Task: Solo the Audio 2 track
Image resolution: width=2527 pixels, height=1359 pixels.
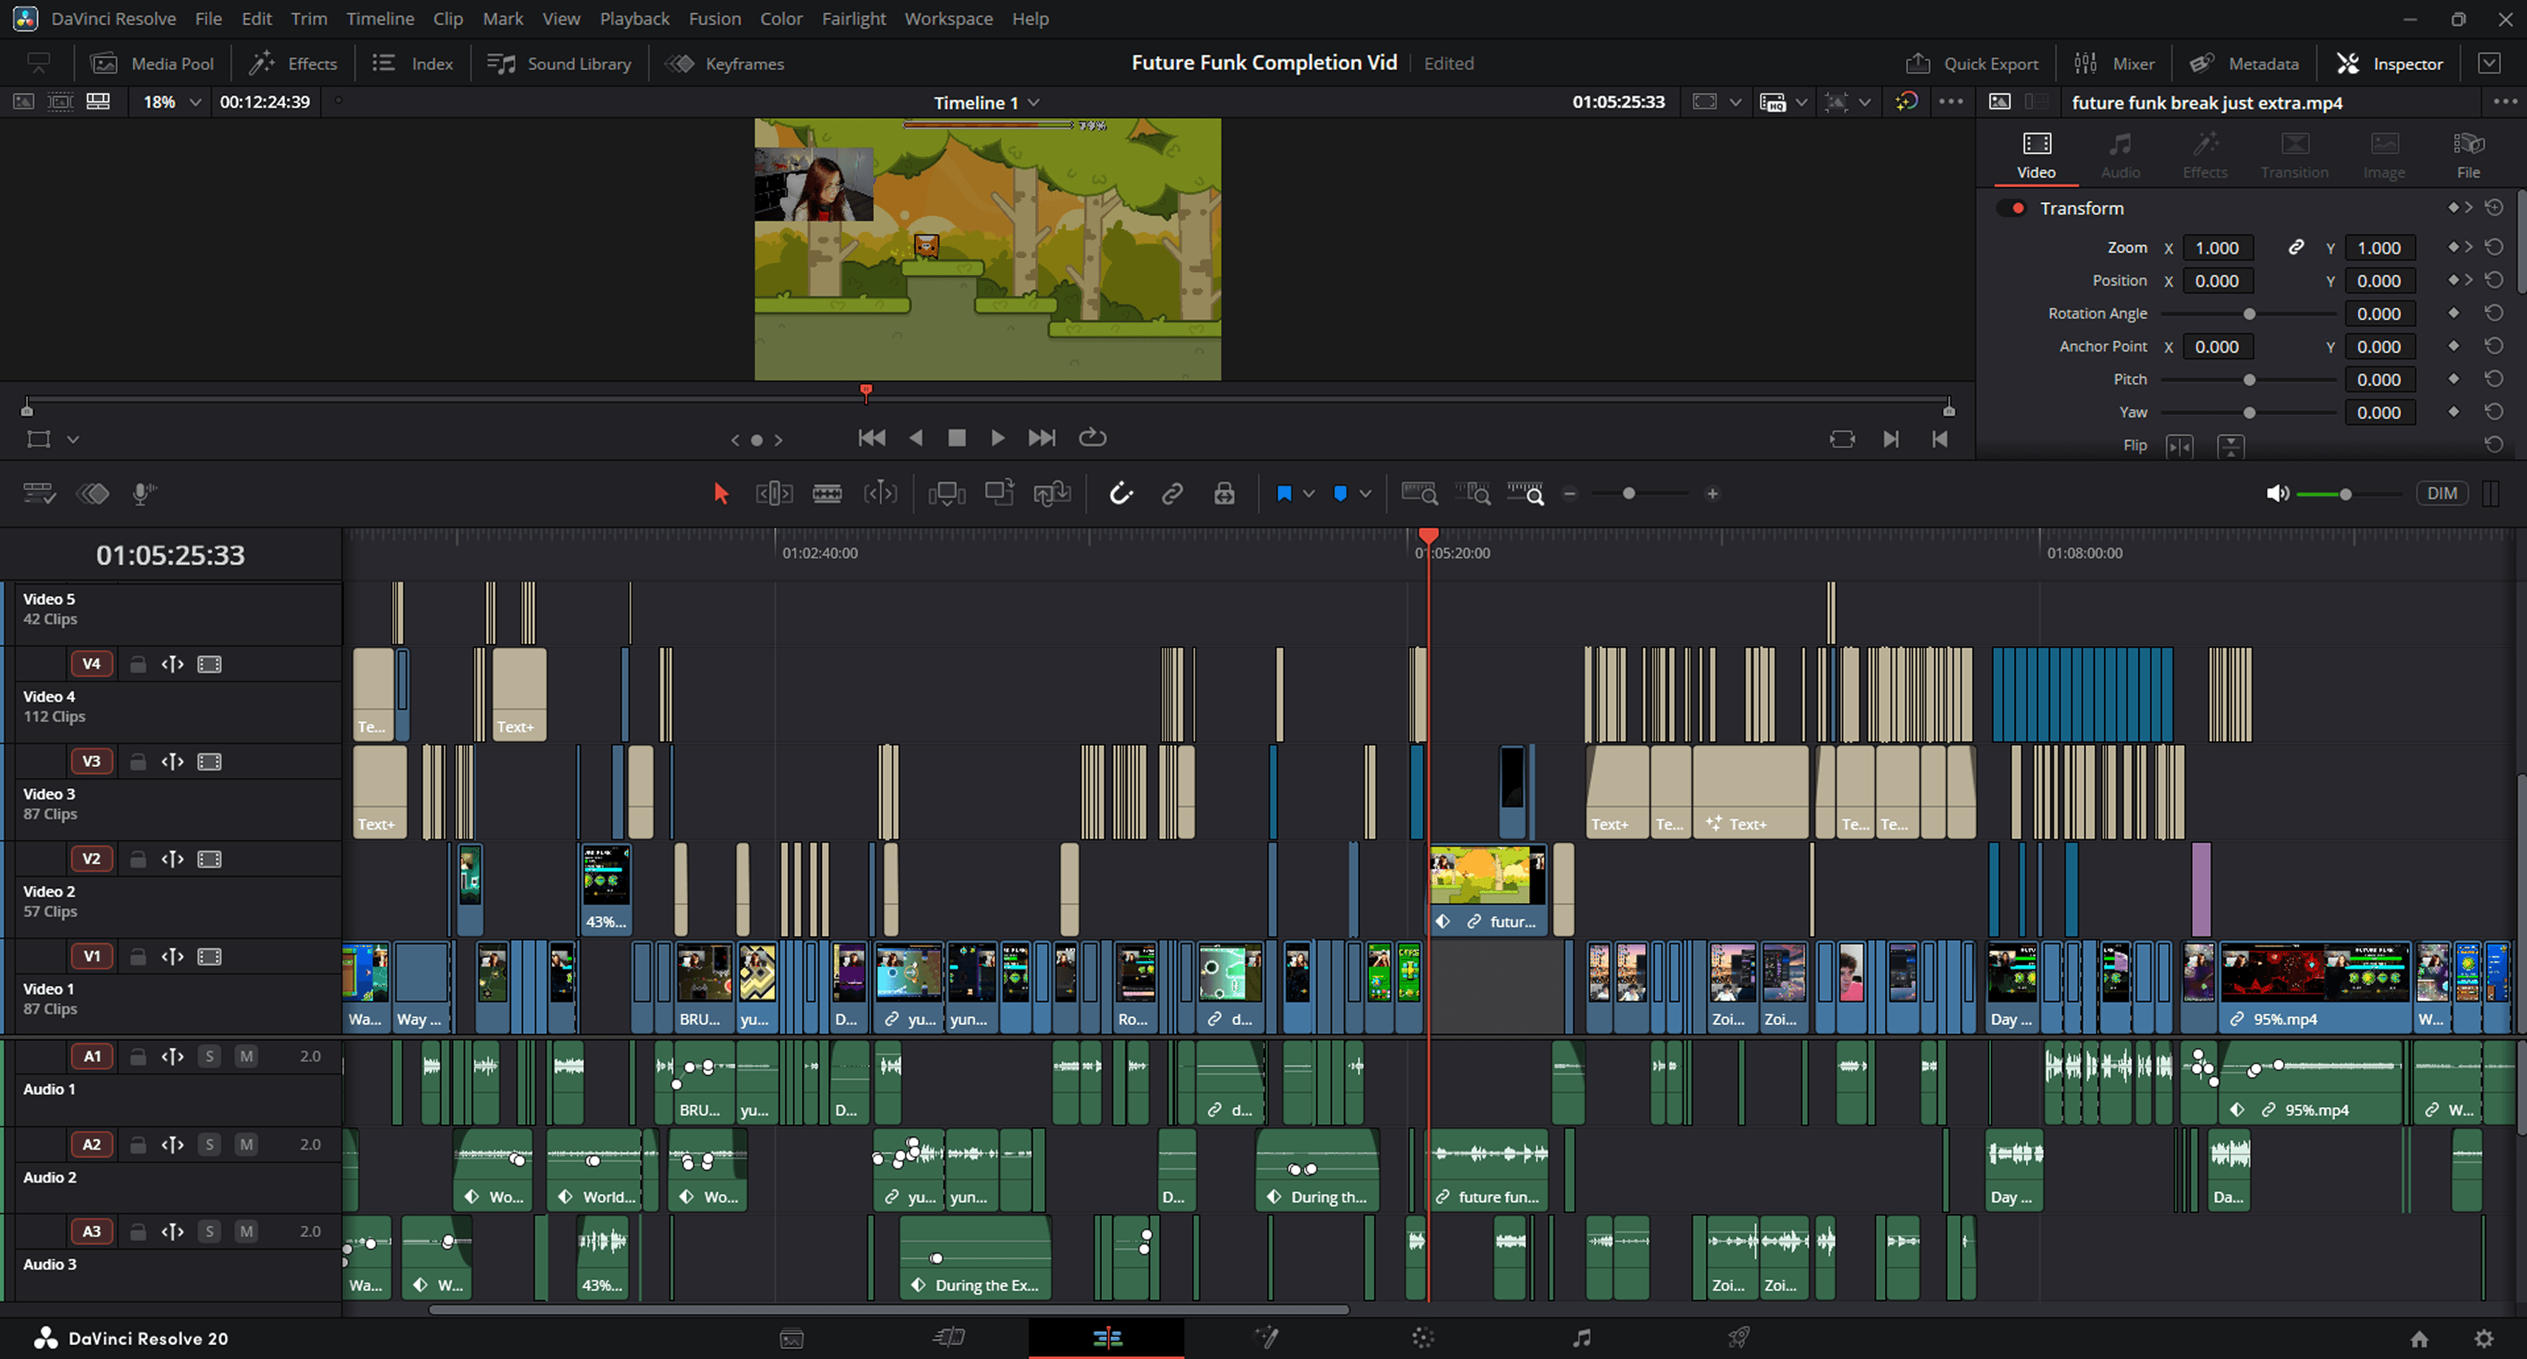Action: (x=209, y=1145)
